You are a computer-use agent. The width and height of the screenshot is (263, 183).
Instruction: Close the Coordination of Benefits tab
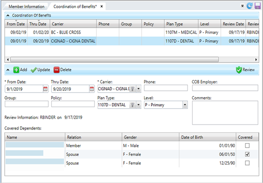[x=102, y=7]
